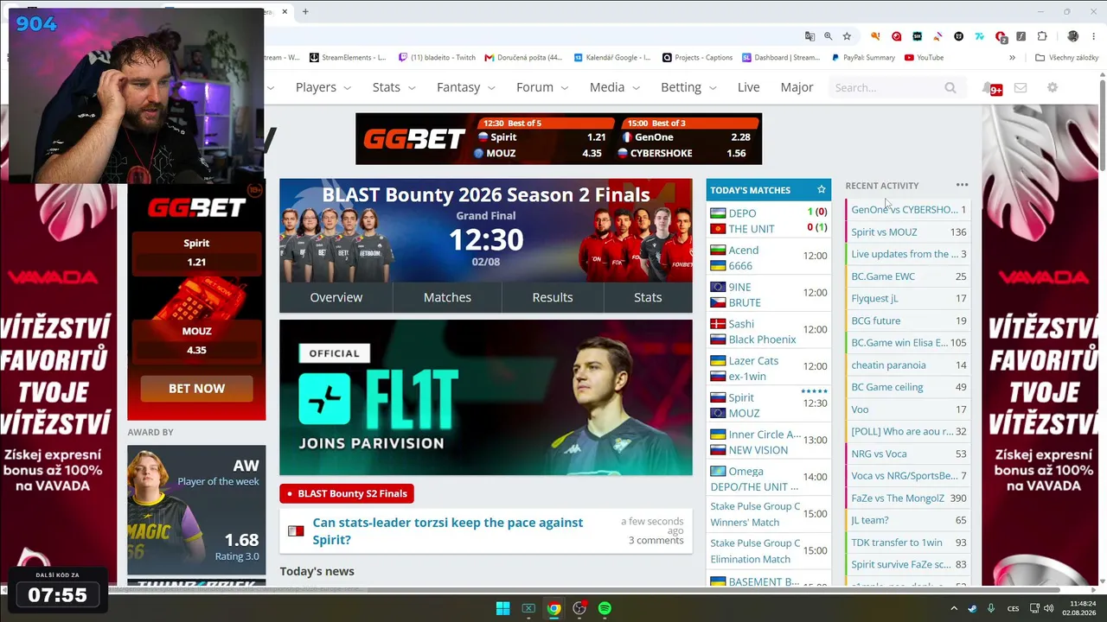Expand the Betting dropdown menu
1107x622 pixels.
[x=688, y=87]
